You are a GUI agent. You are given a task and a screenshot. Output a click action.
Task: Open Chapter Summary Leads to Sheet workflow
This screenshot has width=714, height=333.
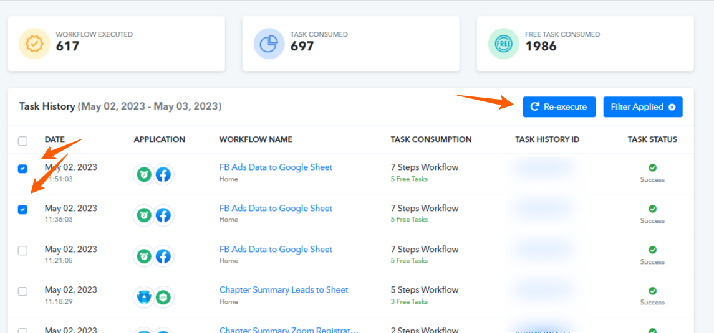pos(284,290)
